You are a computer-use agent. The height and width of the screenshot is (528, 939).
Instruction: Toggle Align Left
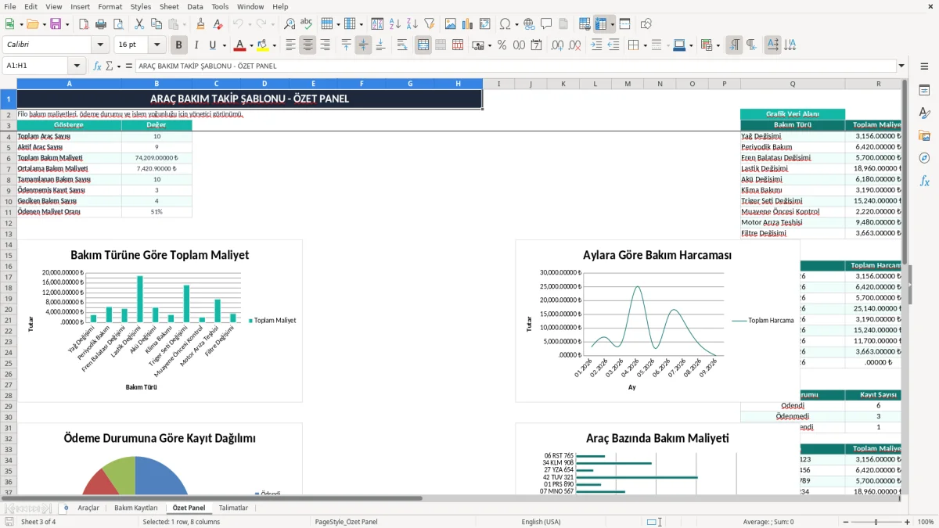pos(291,45)
